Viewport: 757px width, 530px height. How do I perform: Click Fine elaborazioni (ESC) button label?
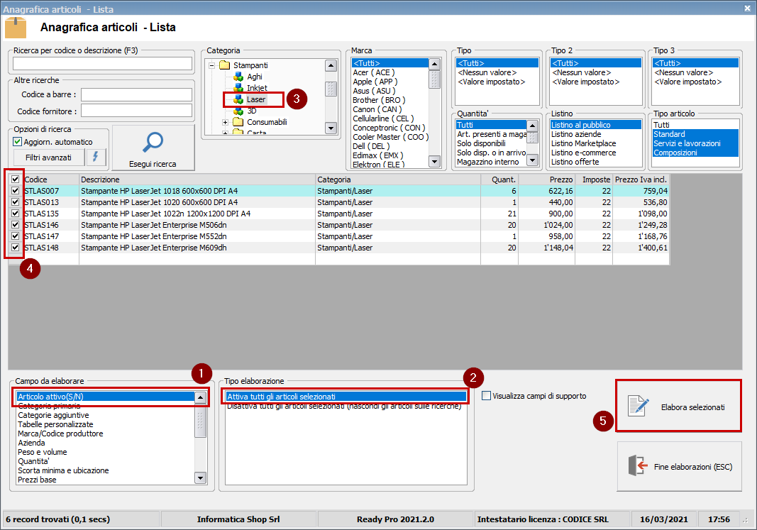(x=693, y=467)
